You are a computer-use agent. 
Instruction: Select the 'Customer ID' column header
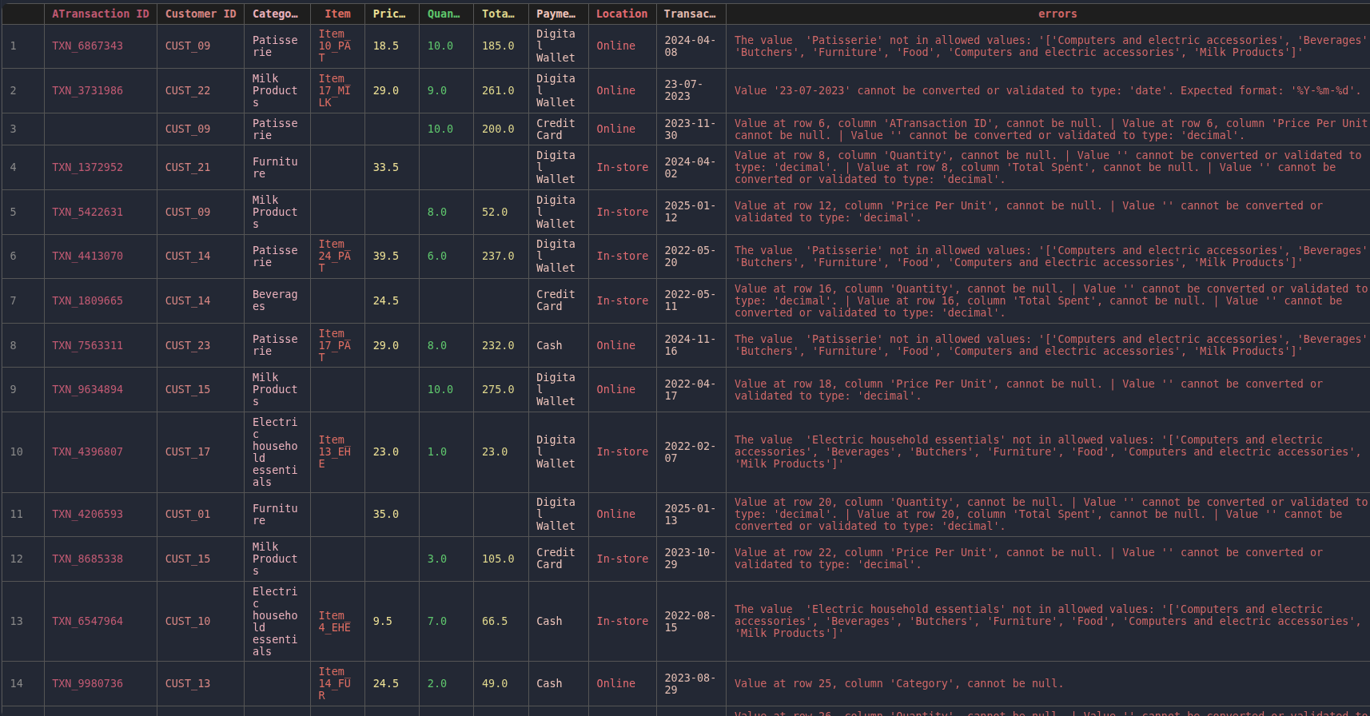[x=201, y=14]
